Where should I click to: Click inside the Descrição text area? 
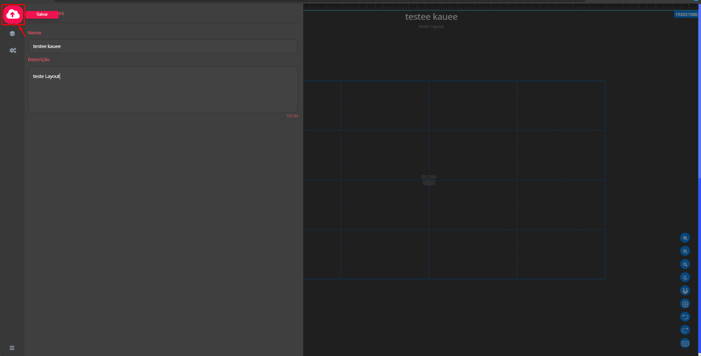click(163, 90)
